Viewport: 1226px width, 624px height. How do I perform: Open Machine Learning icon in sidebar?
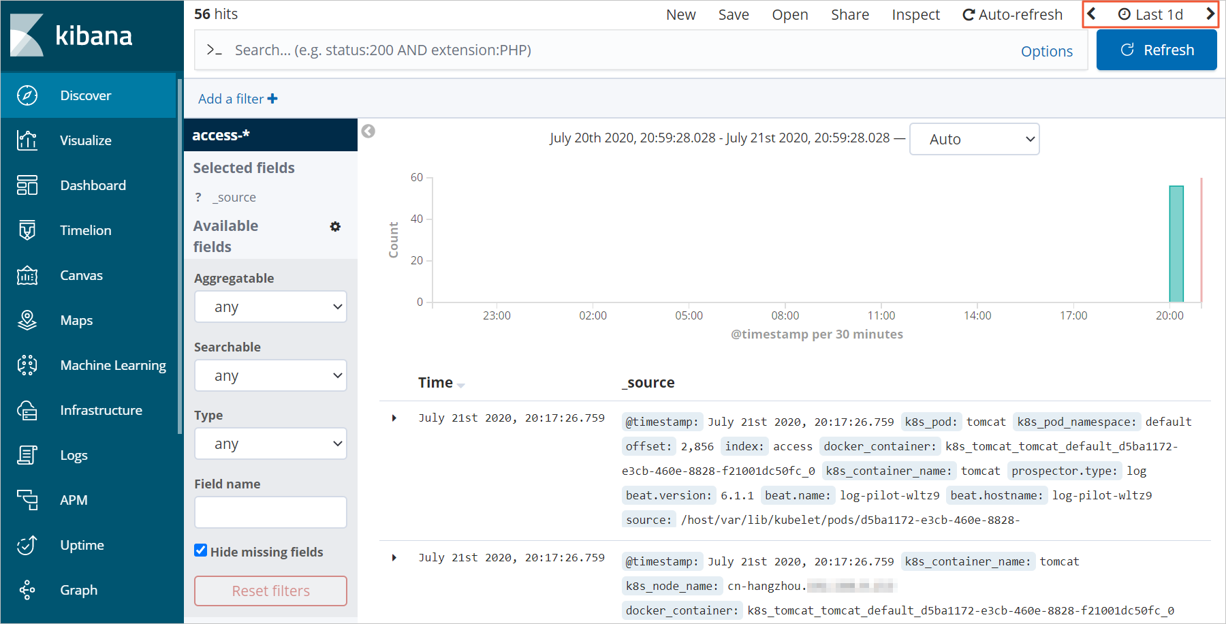27,365
